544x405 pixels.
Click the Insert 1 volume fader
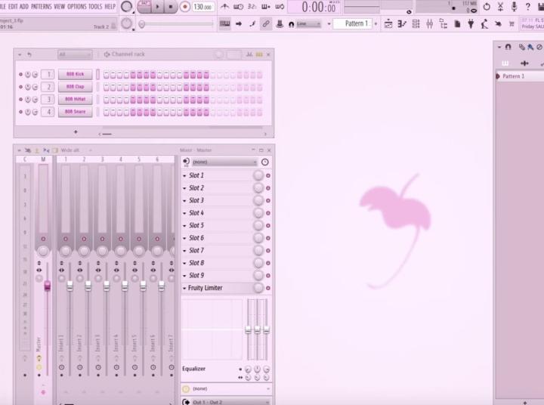[70, 286]
